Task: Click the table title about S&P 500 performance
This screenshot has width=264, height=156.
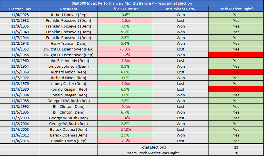Action: point(132,3)
